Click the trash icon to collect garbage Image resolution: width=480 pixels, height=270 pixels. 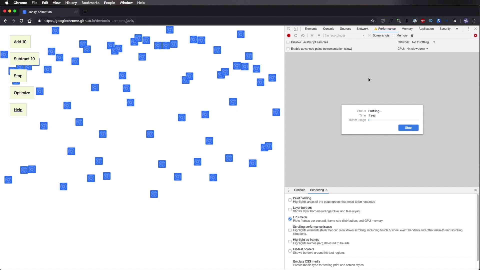click(412, 35)
